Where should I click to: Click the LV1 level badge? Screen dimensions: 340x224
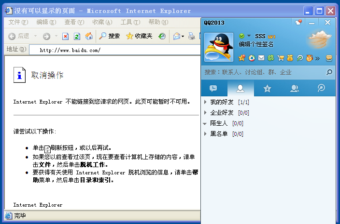[272, 37]
